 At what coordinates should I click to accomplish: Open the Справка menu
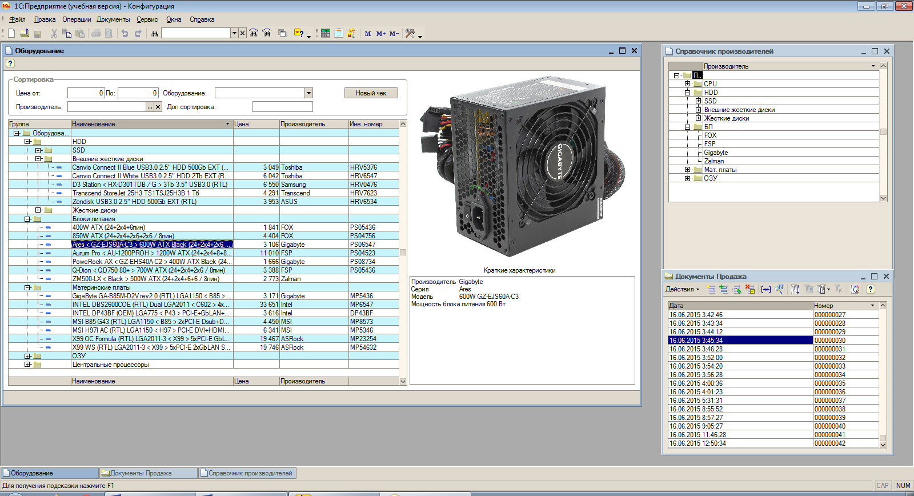[202, 19]
